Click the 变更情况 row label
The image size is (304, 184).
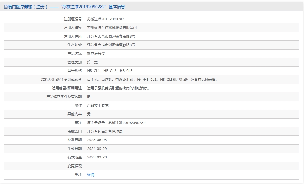74,166
